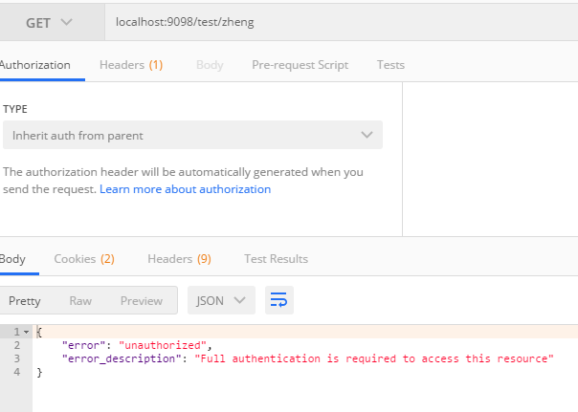Click the URL field showing localhost:9098/test/zheng

click(342, 22)
